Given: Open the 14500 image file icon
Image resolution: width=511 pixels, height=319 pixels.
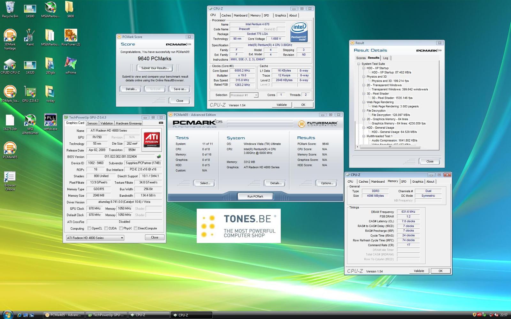Looking at the screenshot, I should click(x=30, y=10).
